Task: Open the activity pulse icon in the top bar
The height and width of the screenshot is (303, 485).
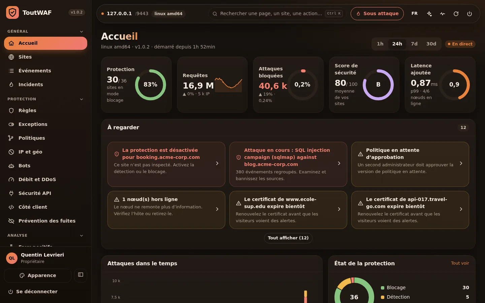Action: pyautogui.click(x=443, y=14)
